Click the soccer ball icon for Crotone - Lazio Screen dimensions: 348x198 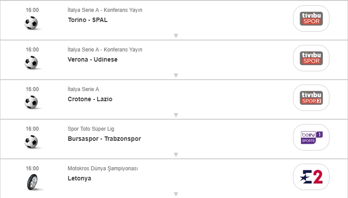(32, 102)
